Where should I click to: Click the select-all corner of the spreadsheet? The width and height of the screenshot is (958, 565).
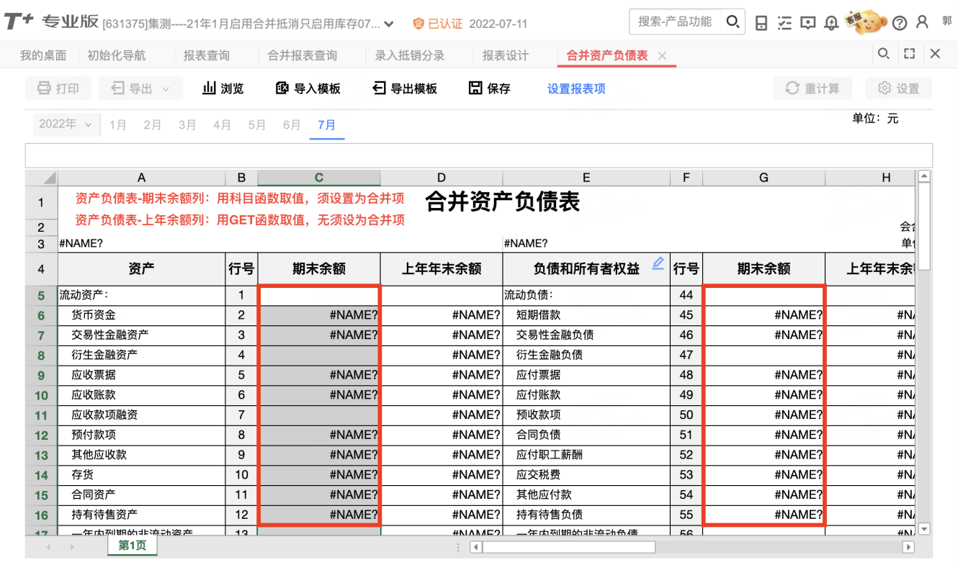[42, 178]
